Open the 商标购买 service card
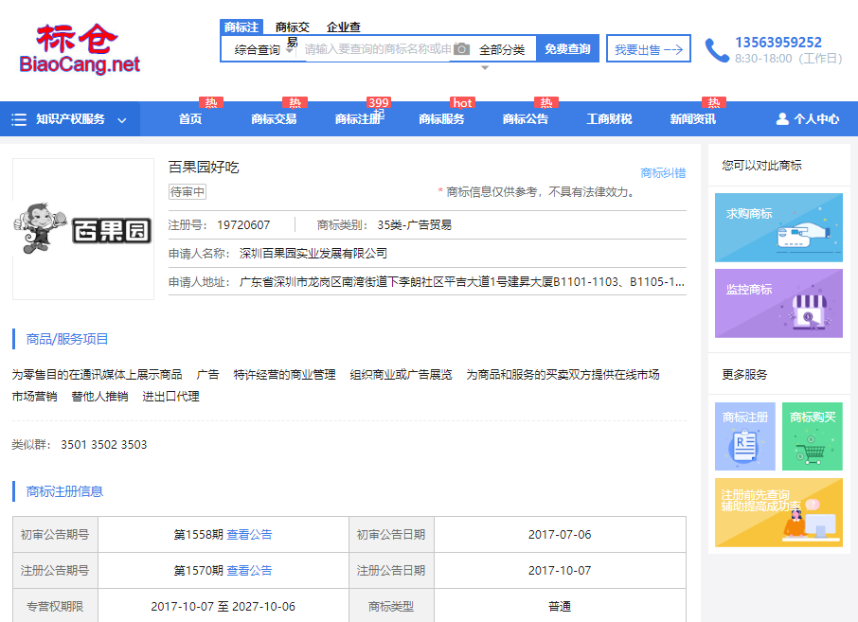Viewport: 858px width, 622px height. [813, 436]
